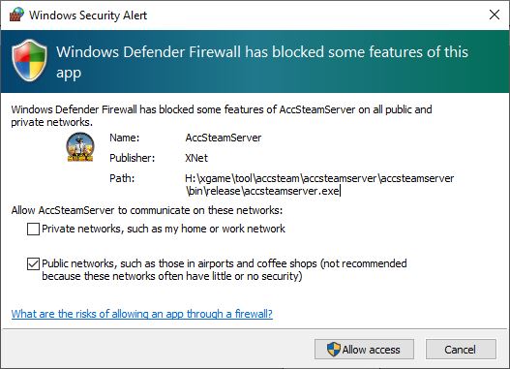Click the Name value AccSteamServer

click(224, 138)
